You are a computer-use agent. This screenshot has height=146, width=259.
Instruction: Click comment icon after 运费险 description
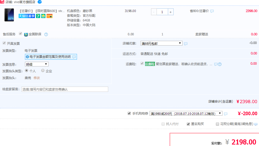[216, 64]
